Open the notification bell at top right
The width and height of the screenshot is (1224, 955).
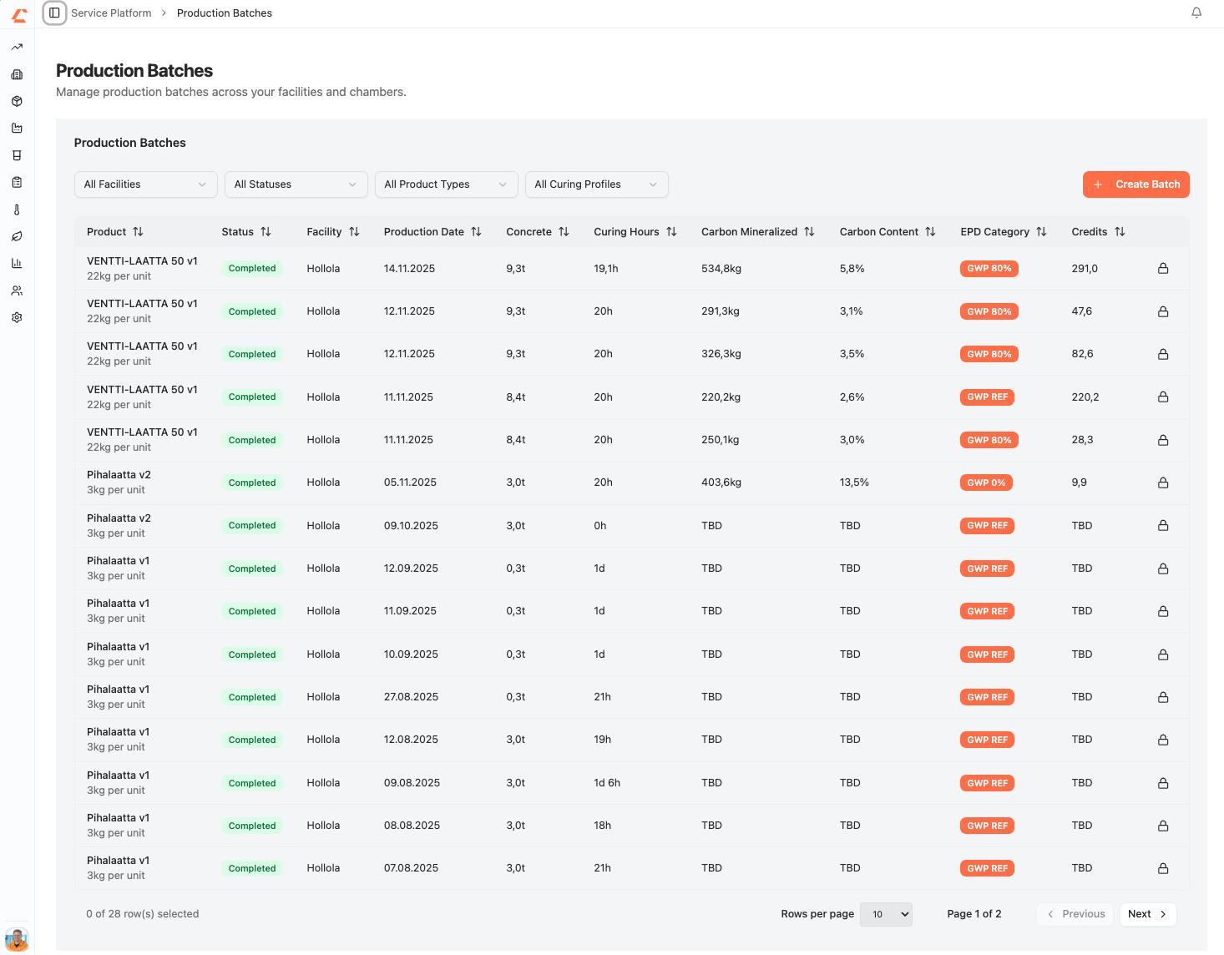[x=1196, y=13]
